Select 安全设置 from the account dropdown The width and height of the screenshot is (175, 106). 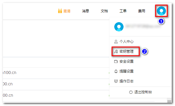[x=127, y=61]
